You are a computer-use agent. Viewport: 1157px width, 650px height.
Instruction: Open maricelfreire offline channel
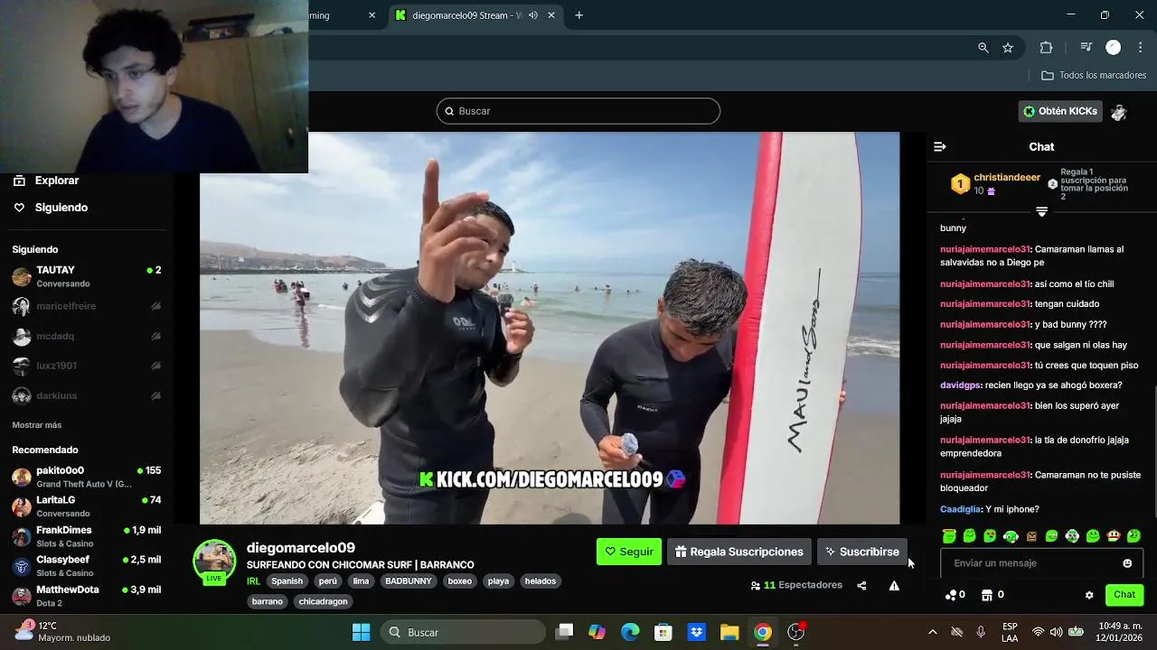[87, 306]
